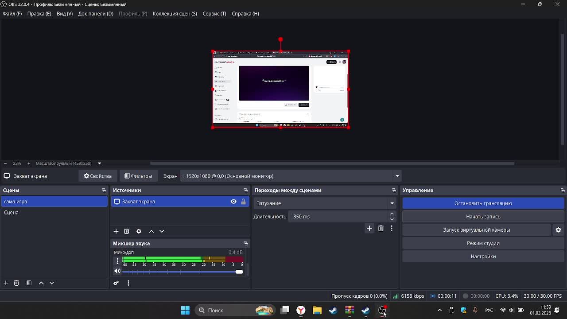Open scene filters in the Сцены toolbar

click(x=29, y=283)
